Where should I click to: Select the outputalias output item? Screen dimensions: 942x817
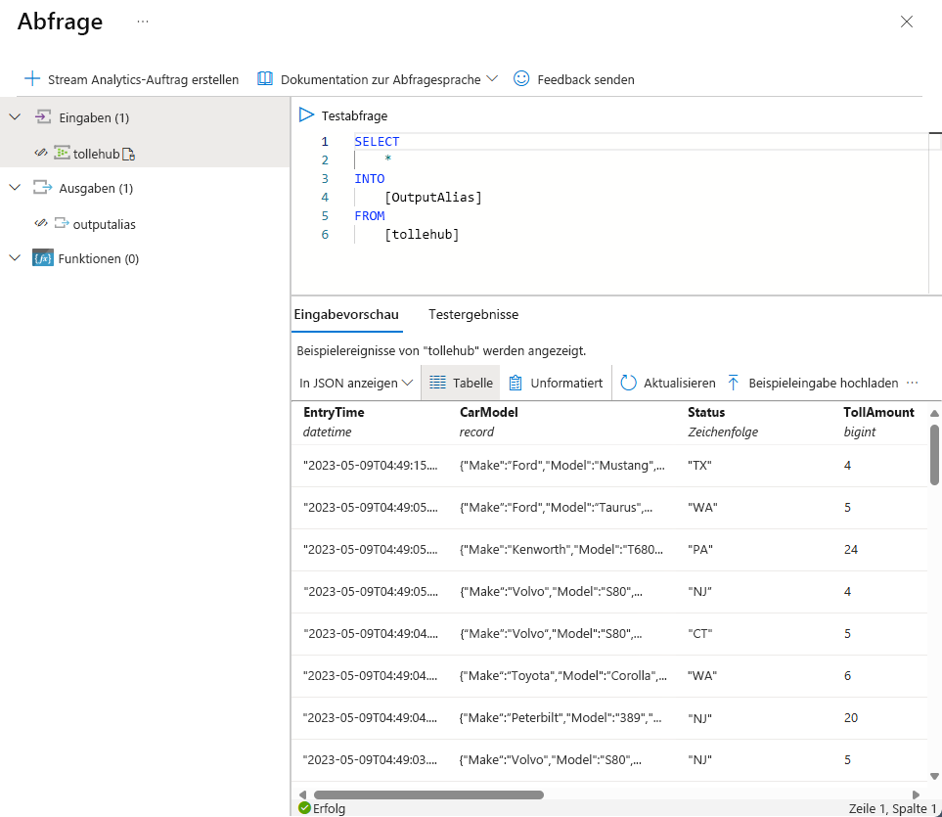pos(104,224)
